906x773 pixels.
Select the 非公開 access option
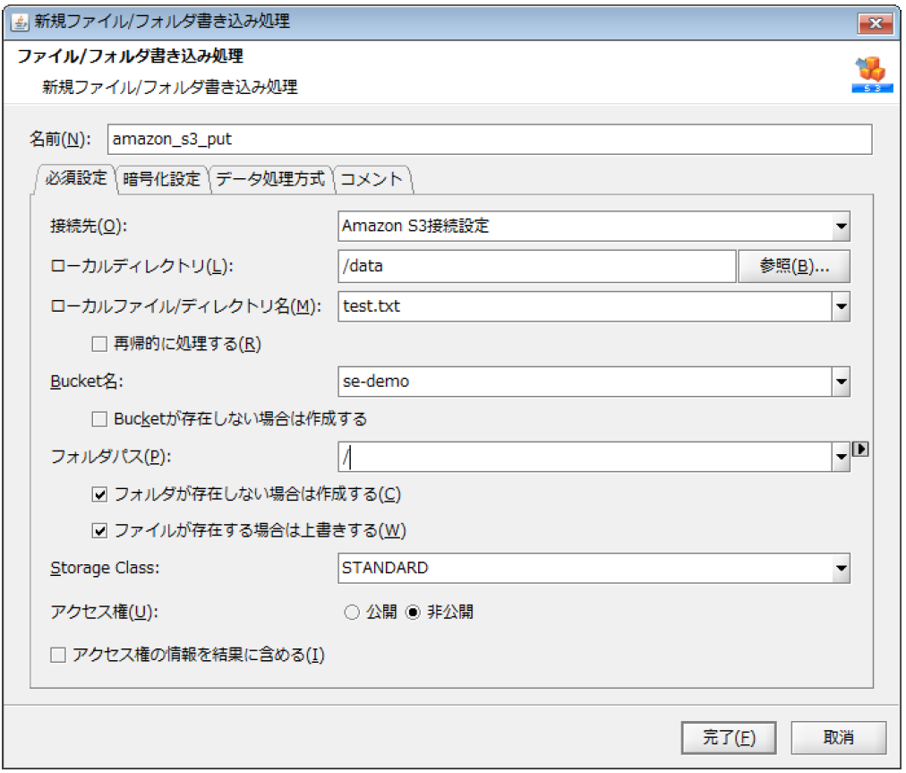tap(413, 613)
